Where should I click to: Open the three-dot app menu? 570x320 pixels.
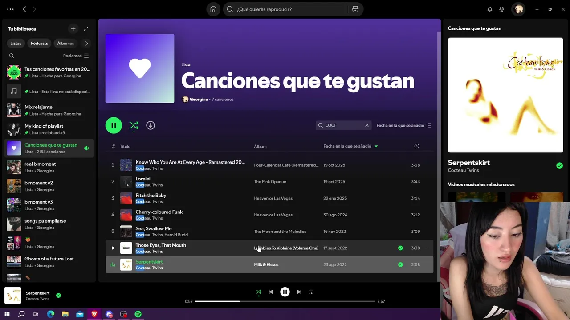[x=10, y=9]
